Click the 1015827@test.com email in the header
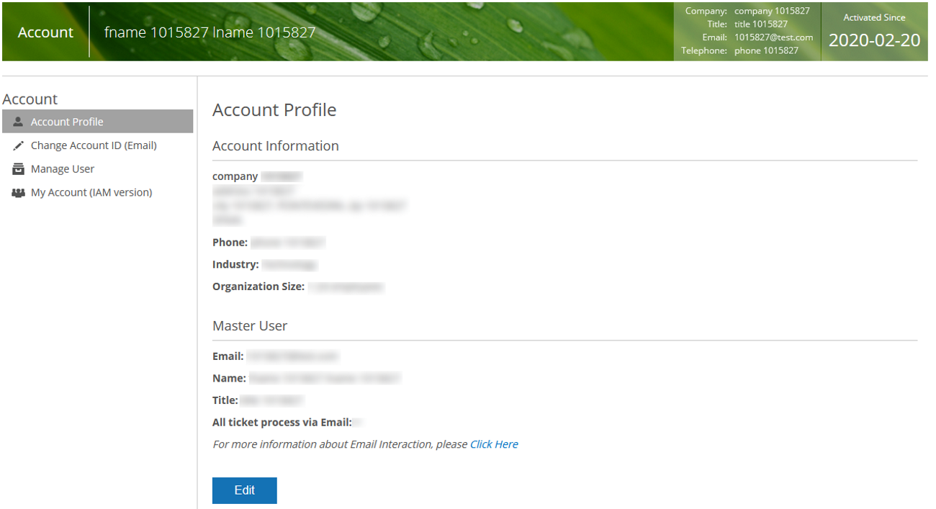Image resolution: width=936 pixels, height=509 pixels. tap(773, 37)
